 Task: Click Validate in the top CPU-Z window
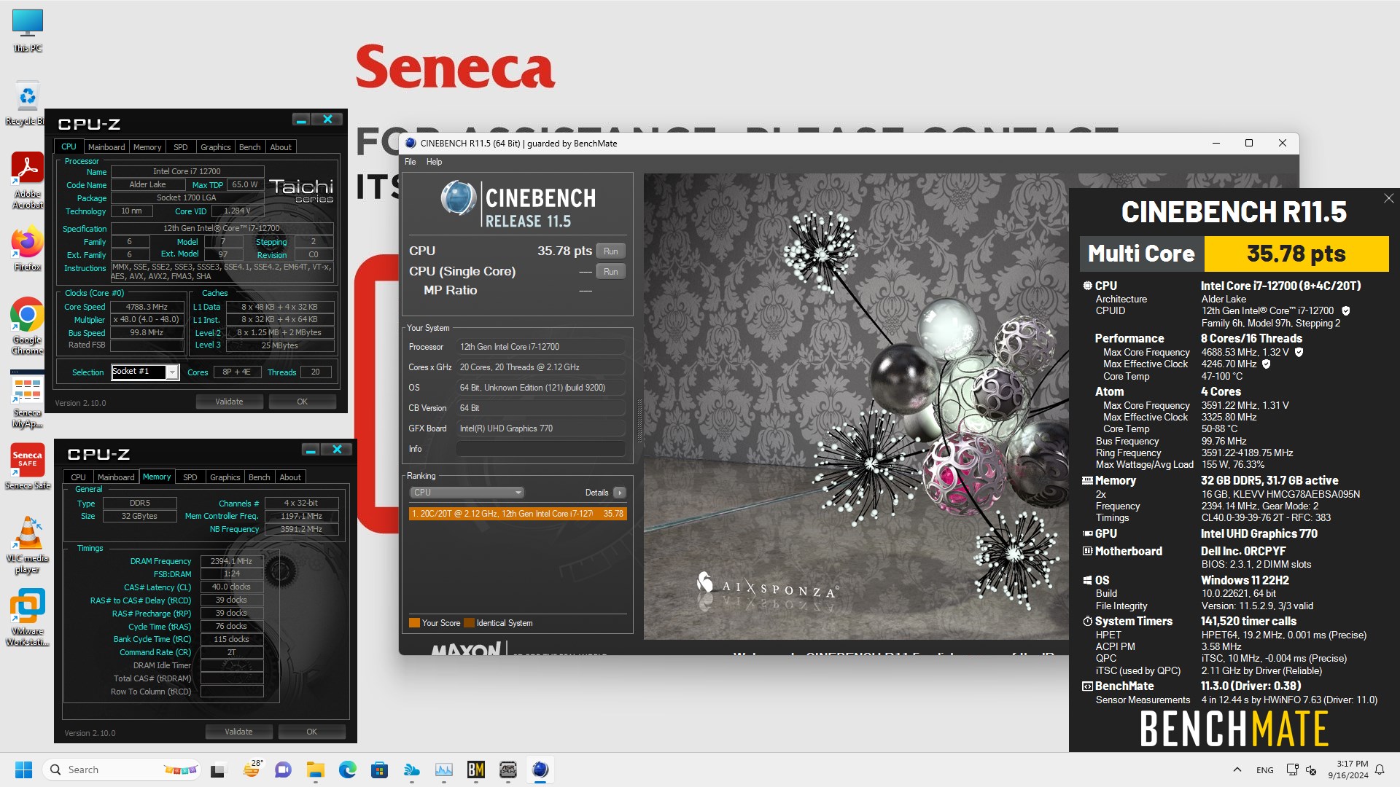(x=229, y=402)
